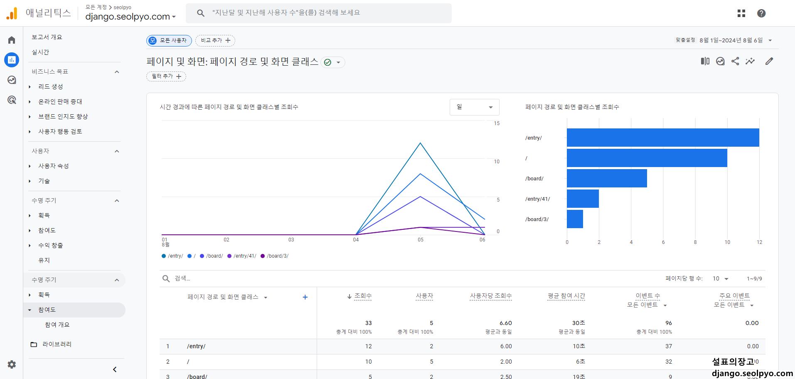The height and width of the screenshot is (379, 795).
Task: Open the Home icon in left rail
Action: point(12,40)
